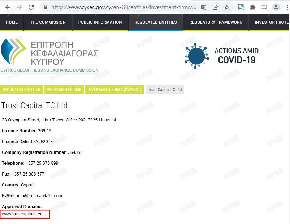Open the Chrome three-dot menu

287,7
